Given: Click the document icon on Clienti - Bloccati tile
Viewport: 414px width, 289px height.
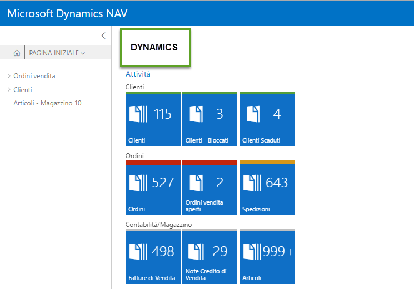Looking at the screenshot, I should coord(196,114).
